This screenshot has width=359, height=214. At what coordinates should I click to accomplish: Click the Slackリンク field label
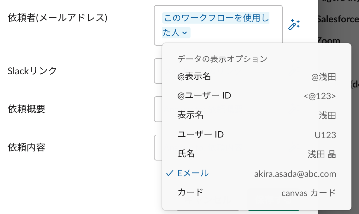point(32,71)
